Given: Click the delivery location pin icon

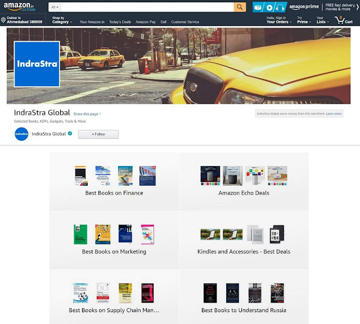Looking at the screenshot, I should (3, 20).
